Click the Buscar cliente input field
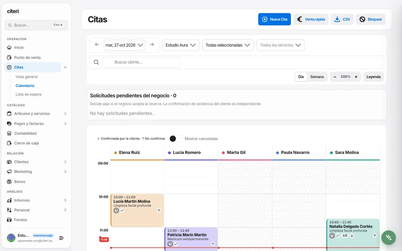This screenshot has height=251, width=402. coord(141,62)
